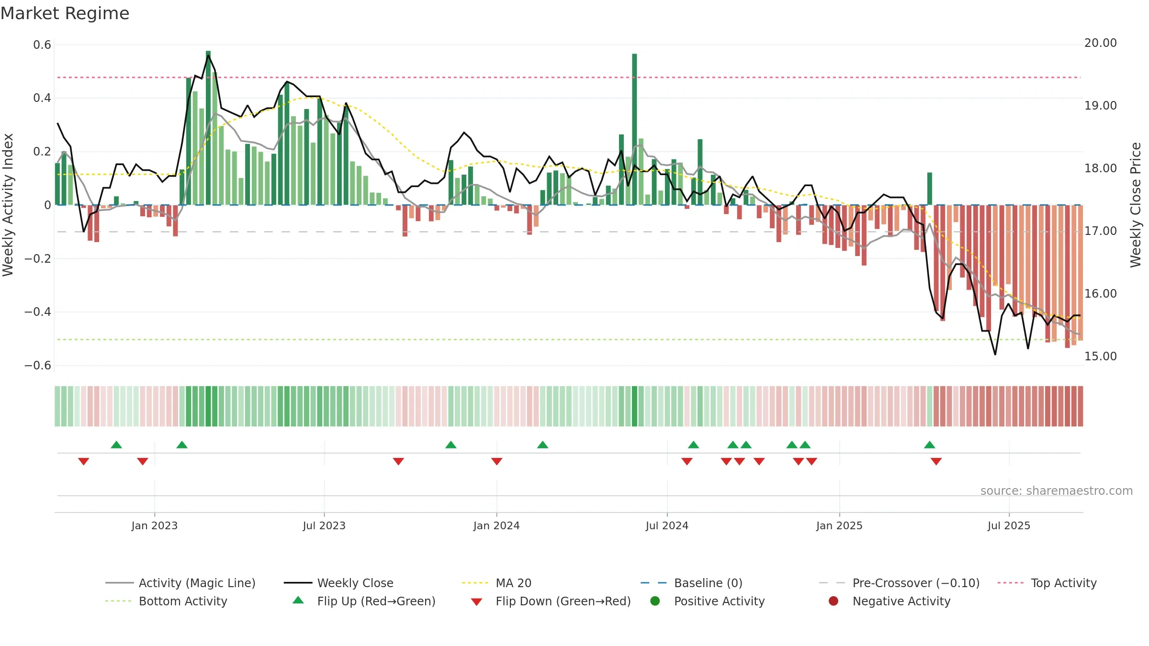Toggle Top Activity legend entry
The height and width of the screenshot is (646, 1149).
click(x=1047, y=583)
